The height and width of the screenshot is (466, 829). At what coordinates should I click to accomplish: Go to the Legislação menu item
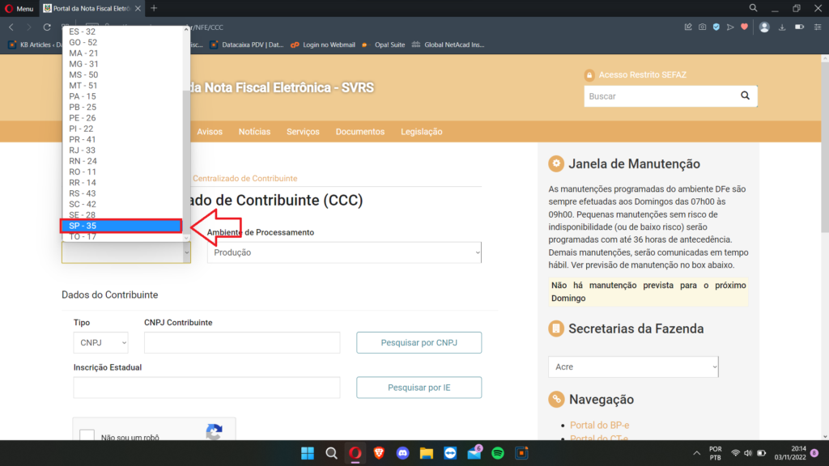421,132
